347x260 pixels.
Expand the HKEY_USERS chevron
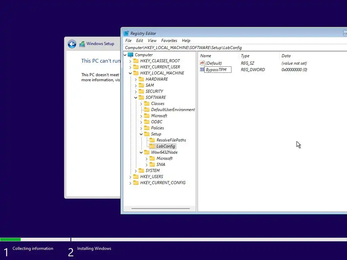click(x=130, y=177)
